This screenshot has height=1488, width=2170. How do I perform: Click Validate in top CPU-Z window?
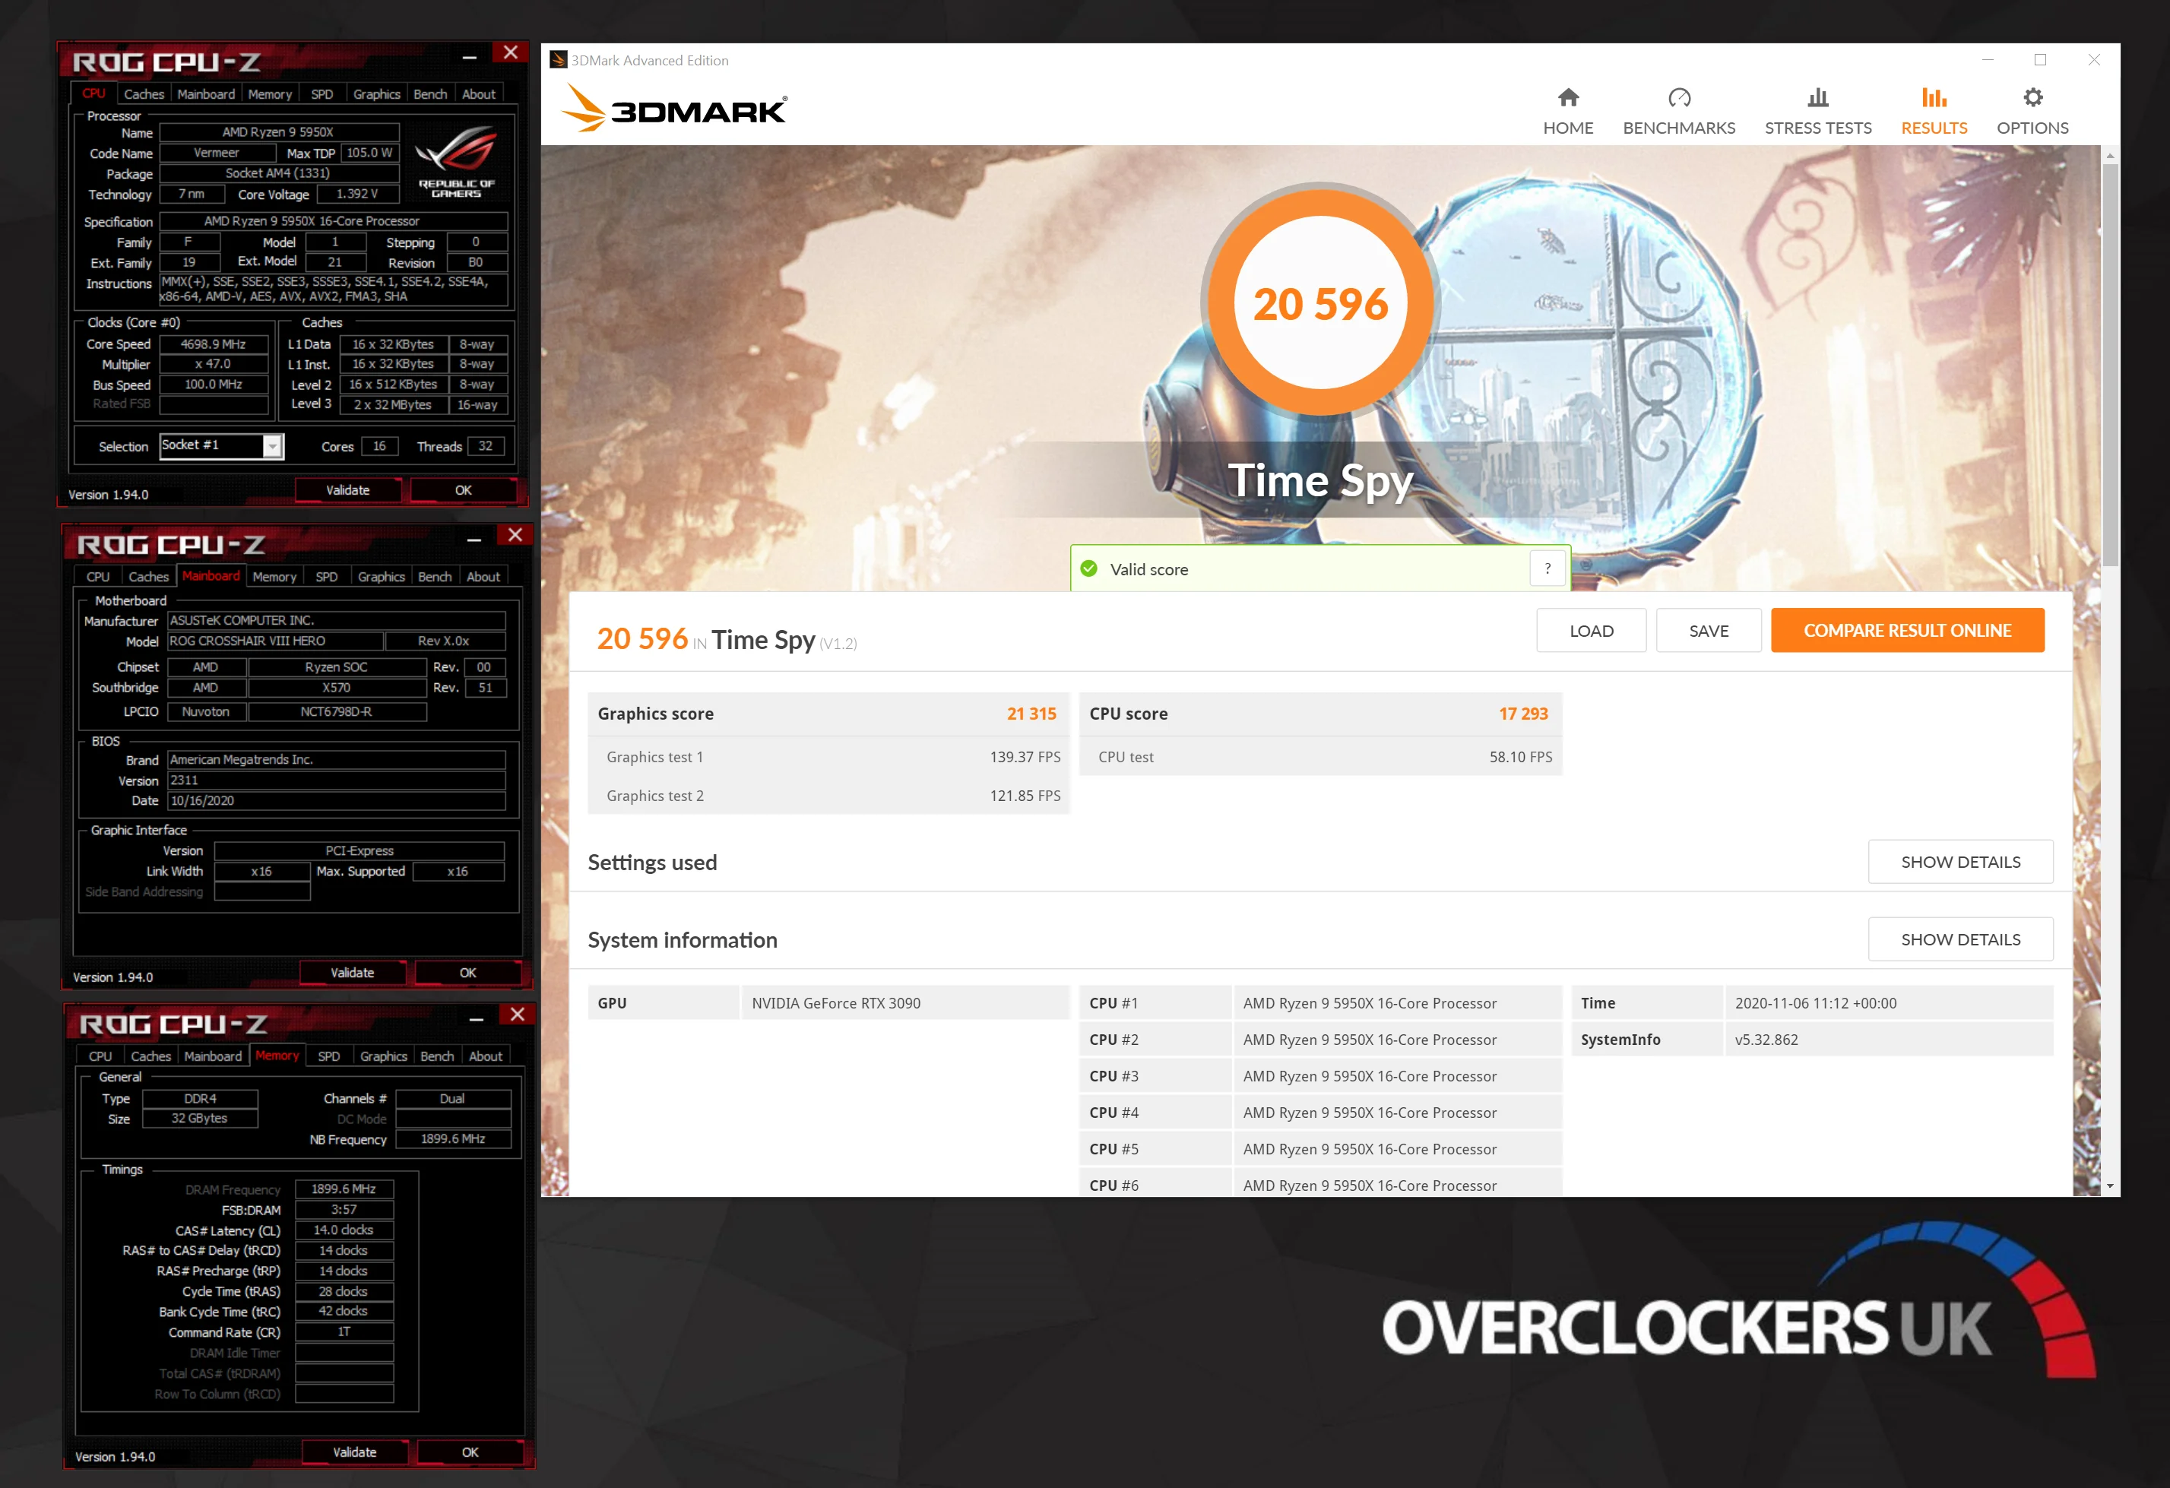click(348, 490)
